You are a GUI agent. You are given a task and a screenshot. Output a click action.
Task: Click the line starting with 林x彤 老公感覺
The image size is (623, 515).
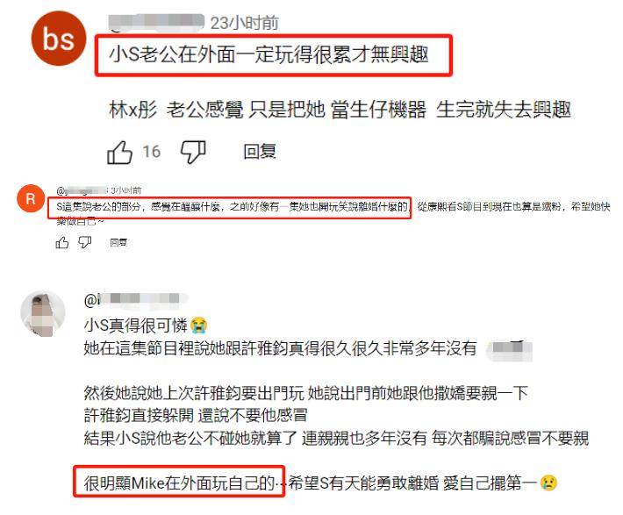coord(340,110)
